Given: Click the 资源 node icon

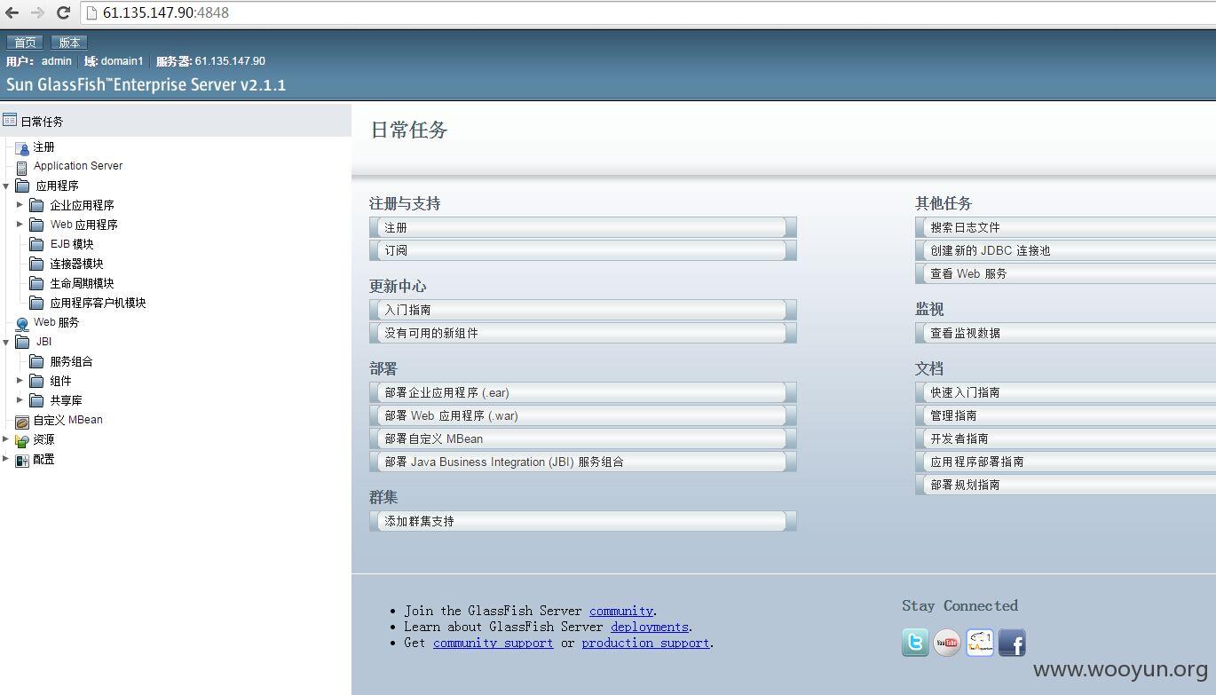Looking at the screenshot, I should pyautogui.click(x=22, y=440).
